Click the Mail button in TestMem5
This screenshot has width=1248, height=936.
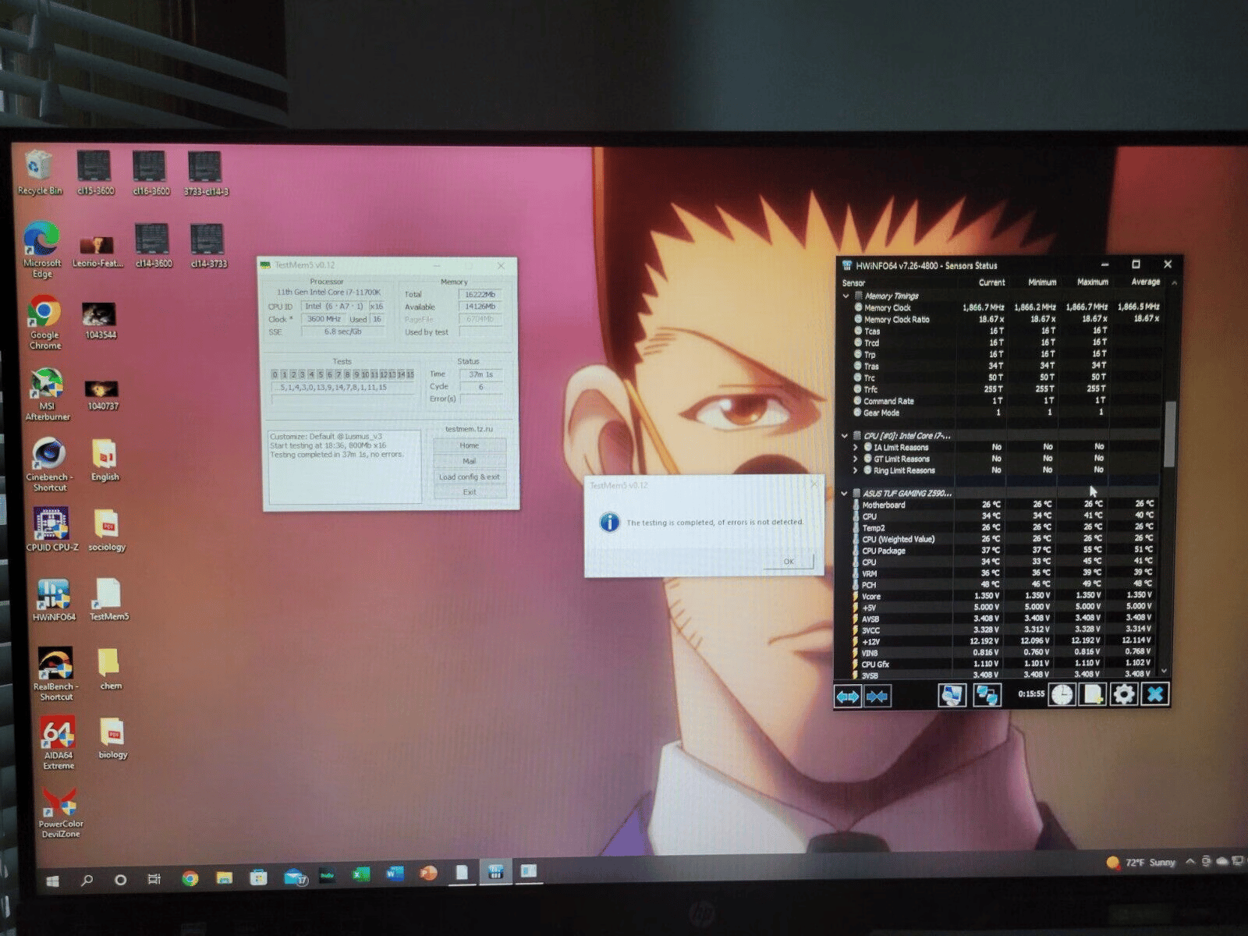(469, 461)
